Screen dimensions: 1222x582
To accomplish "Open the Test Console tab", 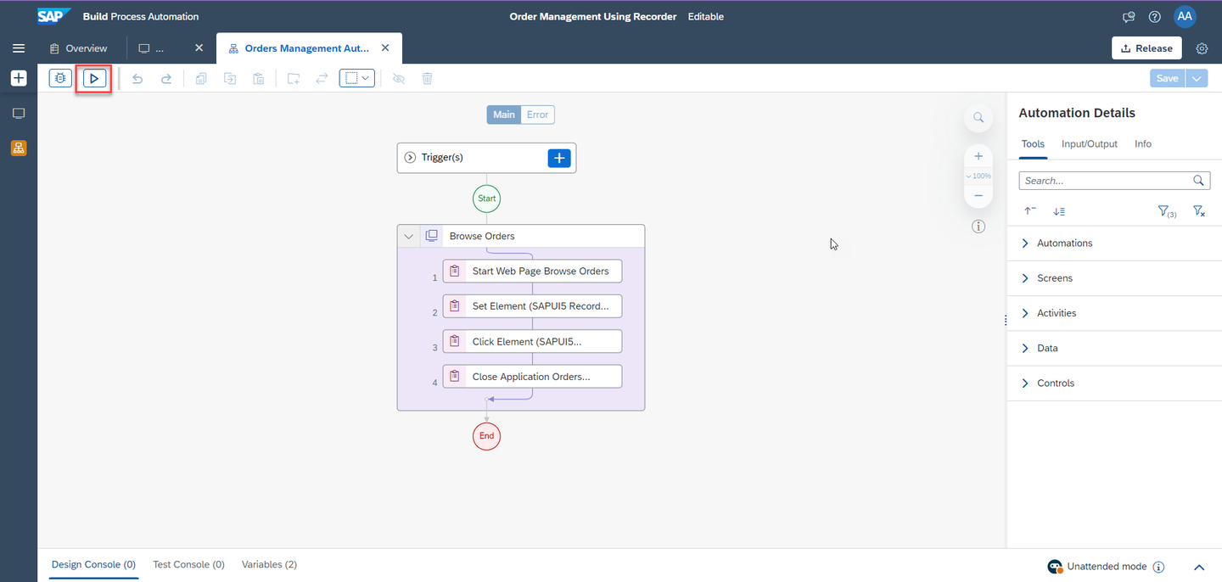I will point(188,564).
